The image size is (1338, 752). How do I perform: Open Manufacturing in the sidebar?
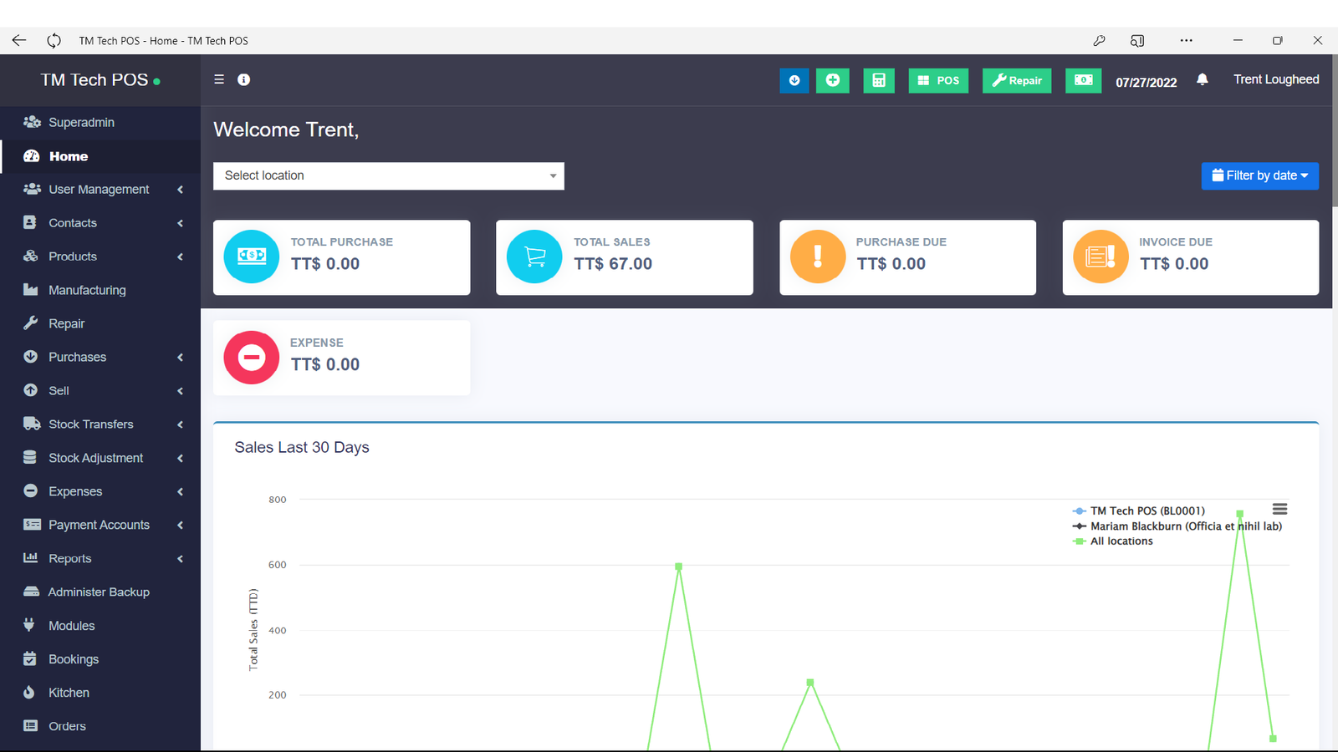pyautogui.click(x=87, y=290)
